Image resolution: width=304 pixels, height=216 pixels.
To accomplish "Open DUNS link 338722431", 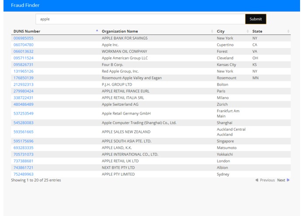I will pyautogui.click(x=24, y=98).
